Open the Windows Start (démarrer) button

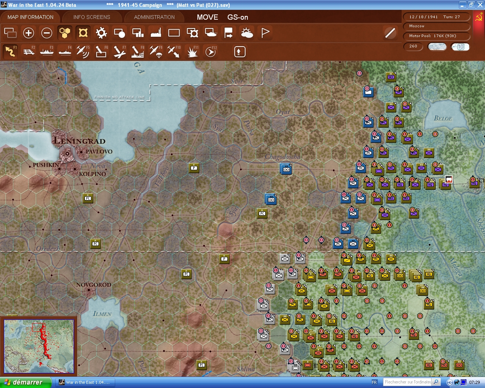[x=25, y=382]
